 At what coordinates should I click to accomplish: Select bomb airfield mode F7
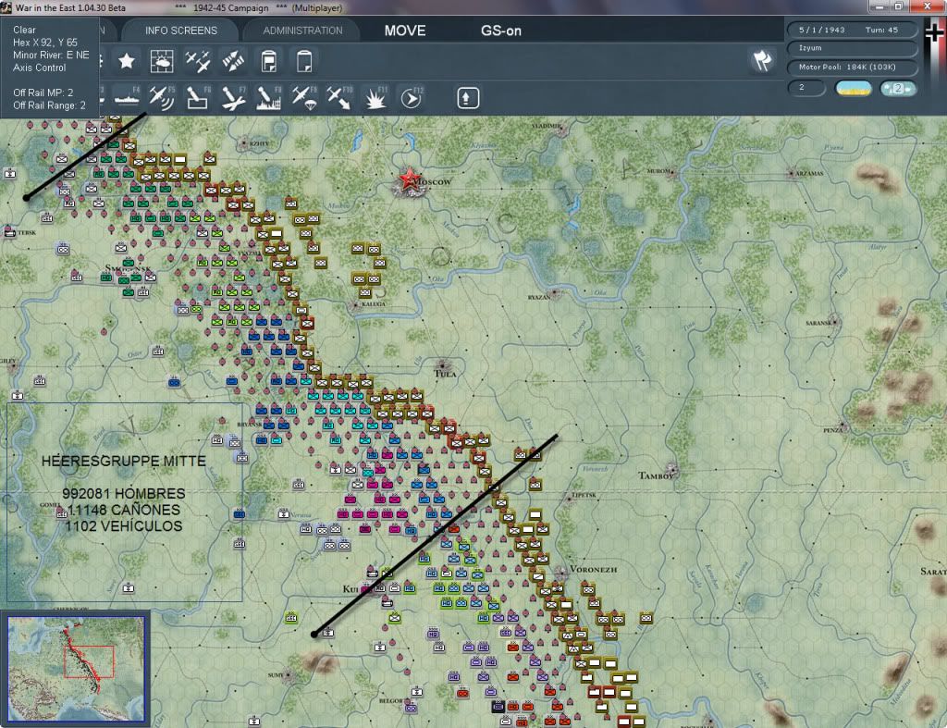233,98
